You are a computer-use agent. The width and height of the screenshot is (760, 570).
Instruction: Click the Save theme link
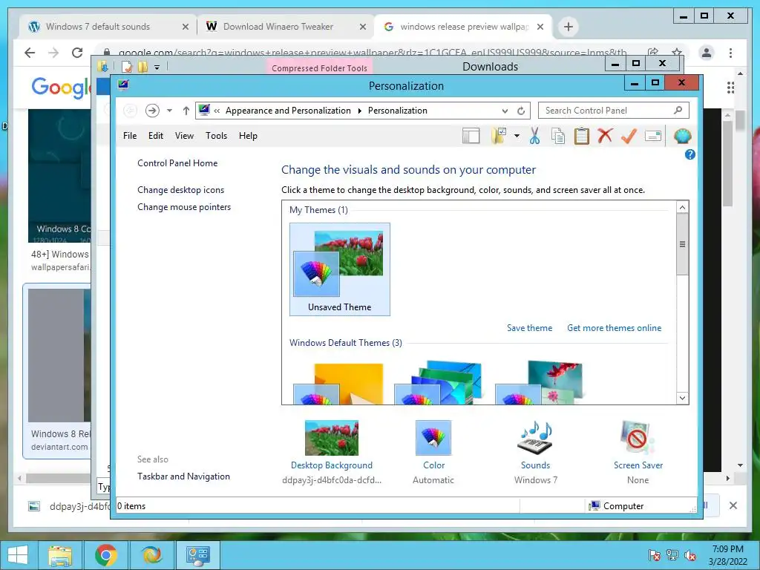529,328
